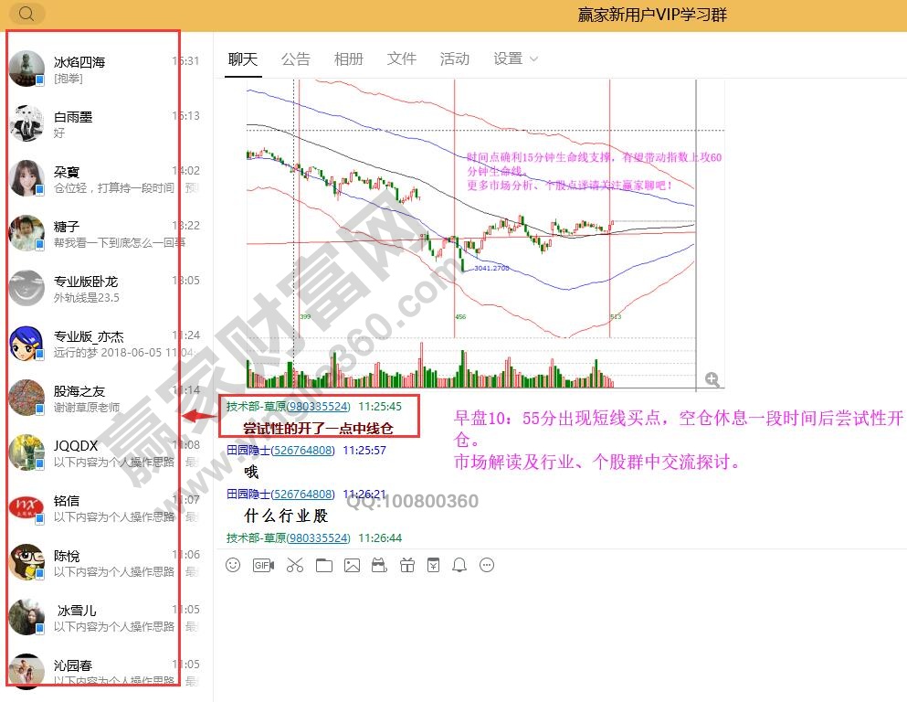907x702 pixels.
Task: Switch to the 公告 tab
Action: click(x=295, y=58)
